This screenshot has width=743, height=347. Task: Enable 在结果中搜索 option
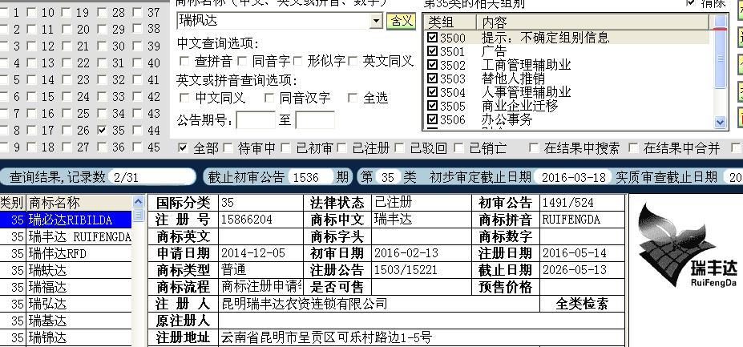coord(534,148)
